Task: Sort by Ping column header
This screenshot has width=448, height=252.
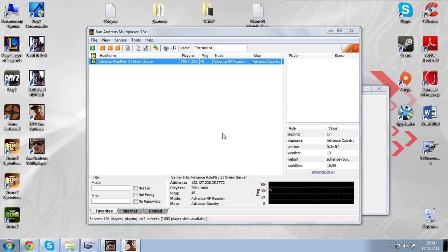Action: [206, 56]
